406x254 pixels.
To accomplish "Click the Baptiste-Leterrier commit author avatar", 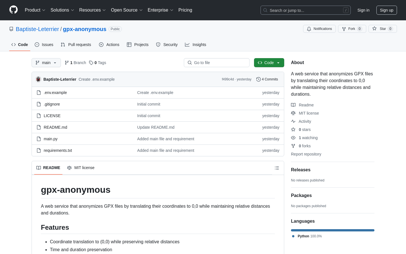I will coord(38,79).
